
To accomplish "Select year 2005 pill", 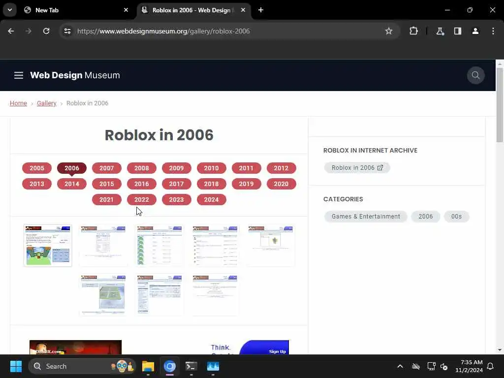I will pyautogui.click(x=36, y=168).
